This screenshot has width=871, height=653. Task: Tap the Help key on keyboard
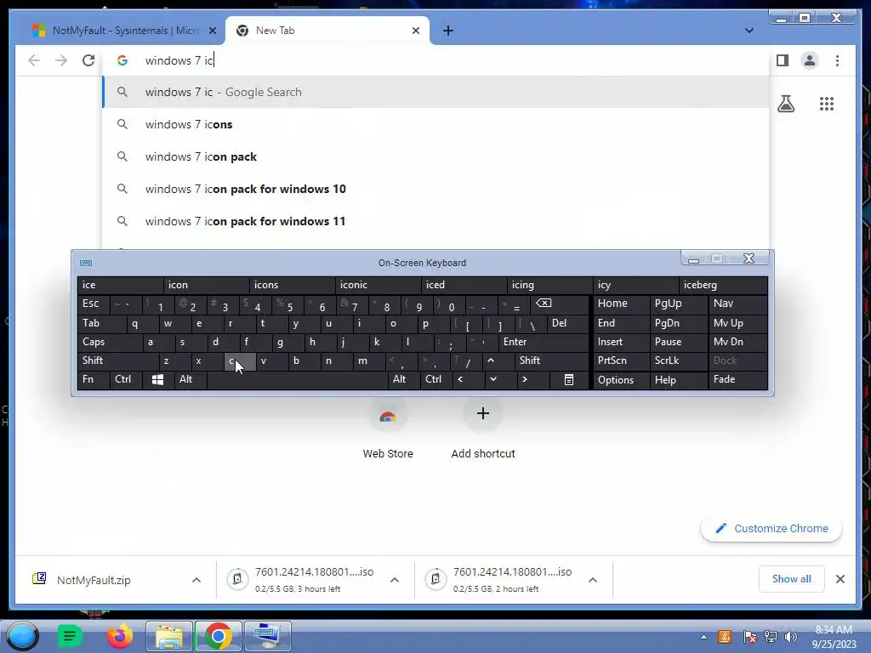(x=678, y=380)
